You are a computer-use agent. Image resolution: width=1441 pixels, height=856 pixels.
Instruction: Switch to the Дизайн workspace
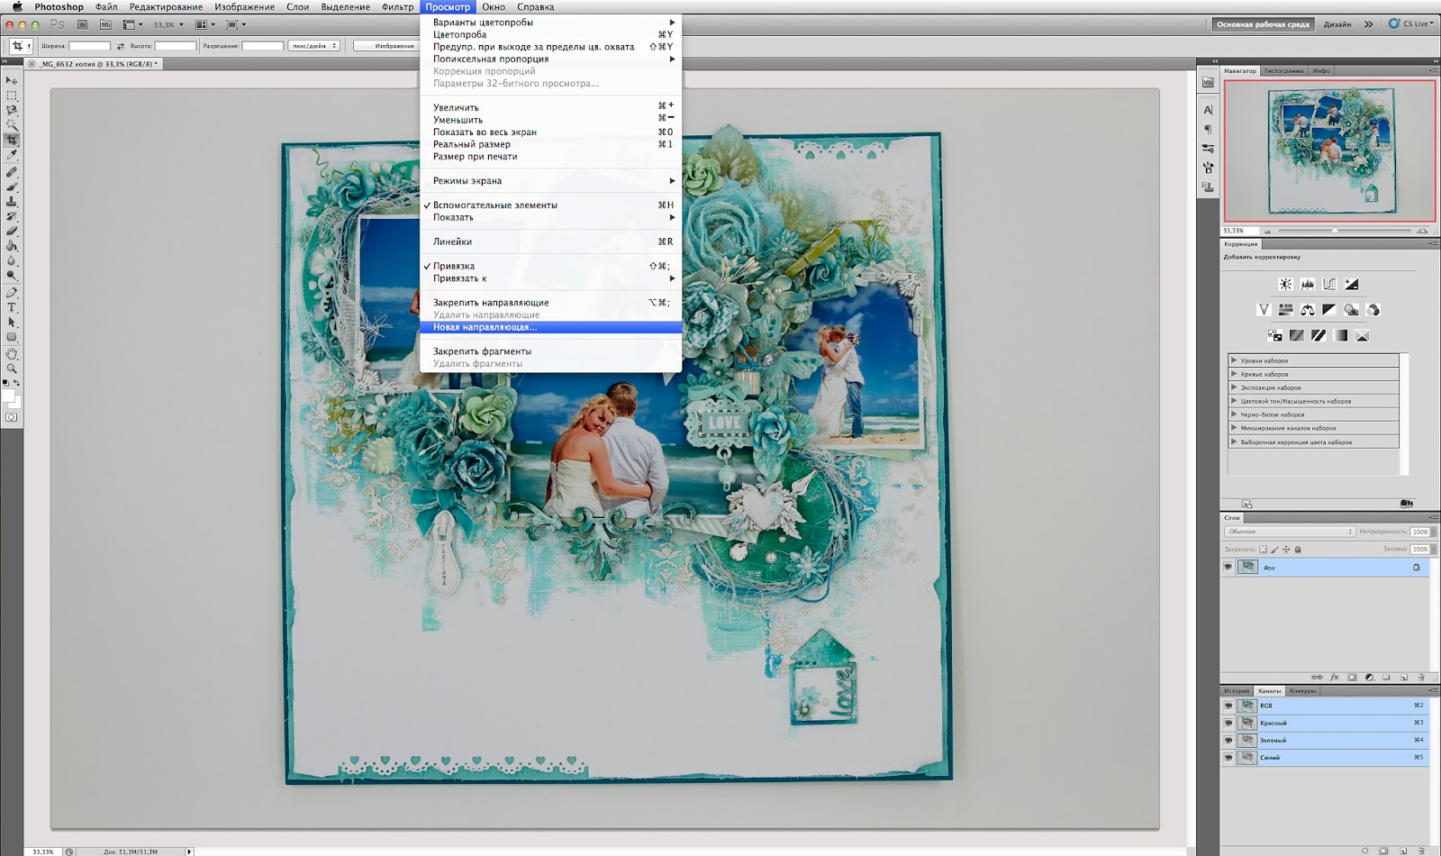point(1337,24)
